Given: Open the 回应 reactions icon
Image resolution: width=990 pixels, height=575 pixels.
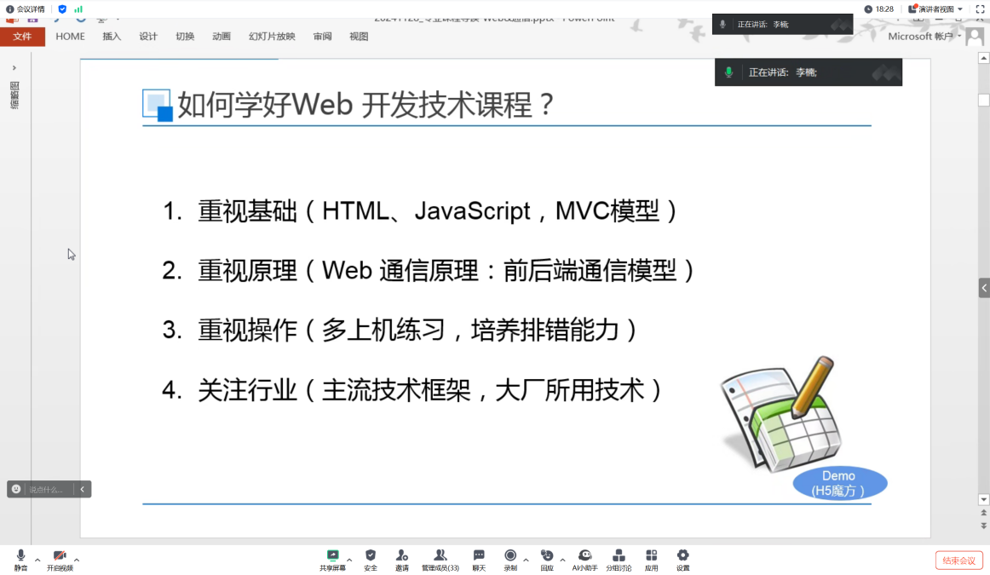Looking at the screenshot, I should pos(547,557).
